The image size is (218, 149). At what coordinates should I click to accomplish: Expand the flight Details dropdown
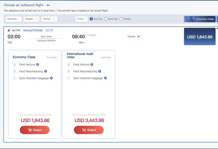[134, 37]
